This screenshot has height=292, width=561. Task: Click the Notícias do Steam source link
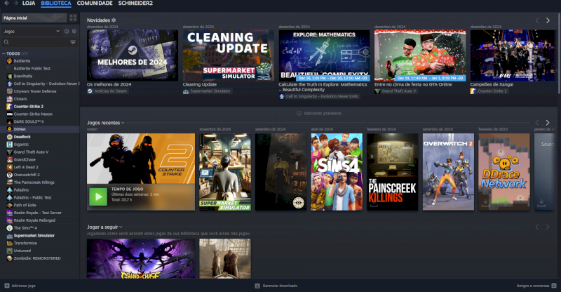pyautogui.click(x=107, y=91)
